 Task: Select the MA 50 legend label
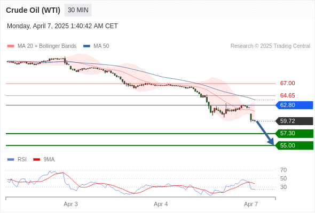[x=101, y=46]
